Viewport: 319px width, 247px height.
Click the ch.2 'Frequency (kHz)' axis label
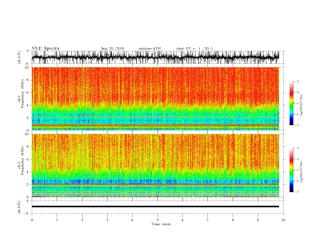click(22, 161)
